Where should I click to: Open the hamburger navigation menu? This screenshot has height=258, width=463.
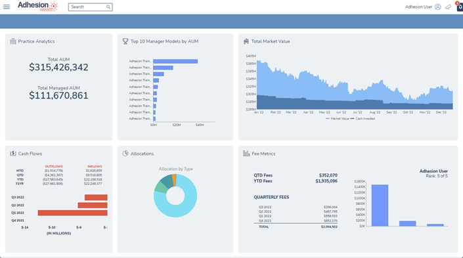click(6, 7)
